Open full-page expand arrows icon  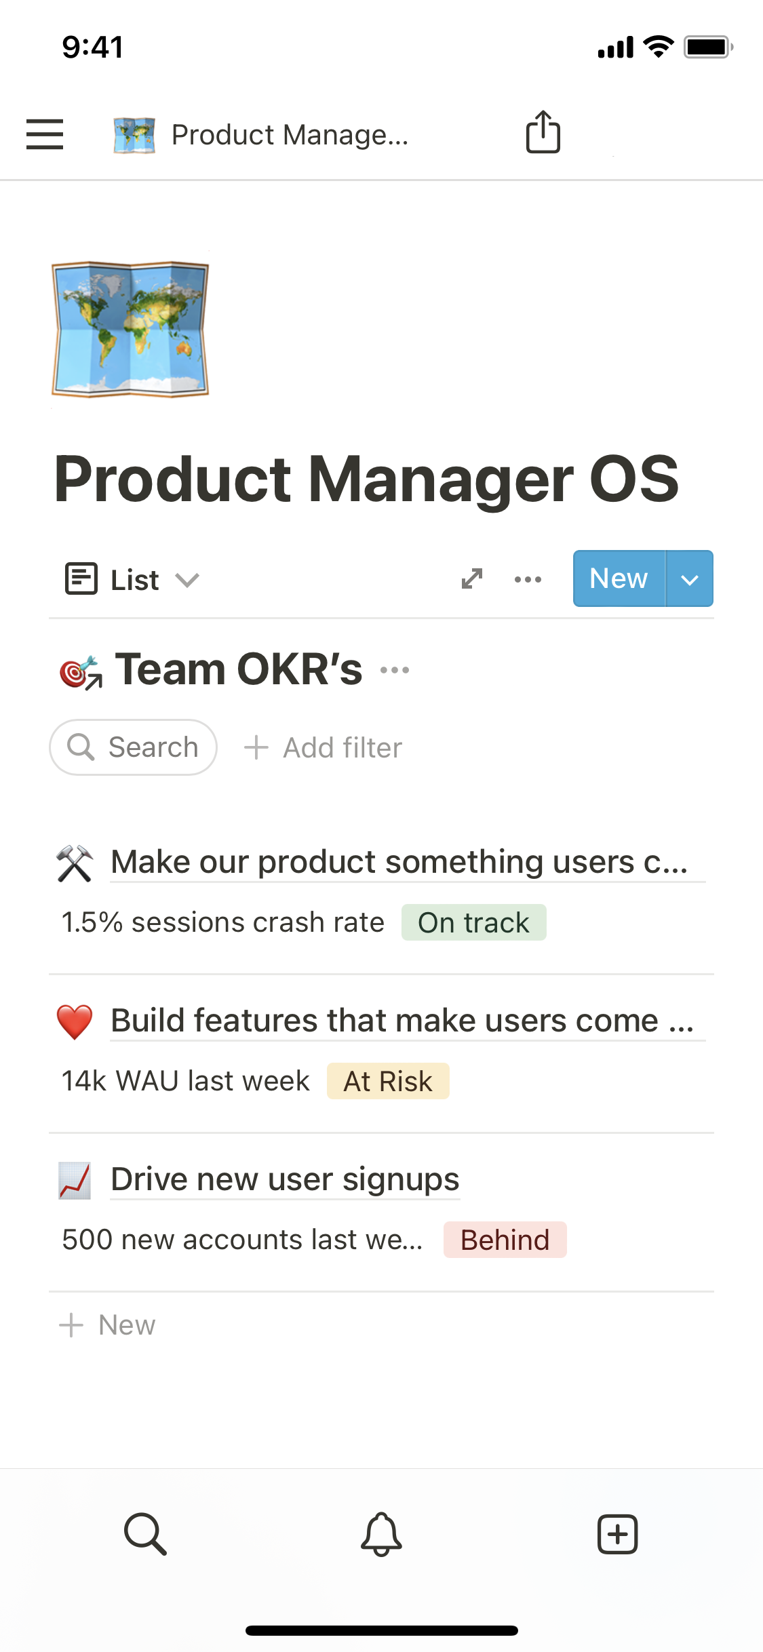(x=472, y=579)
